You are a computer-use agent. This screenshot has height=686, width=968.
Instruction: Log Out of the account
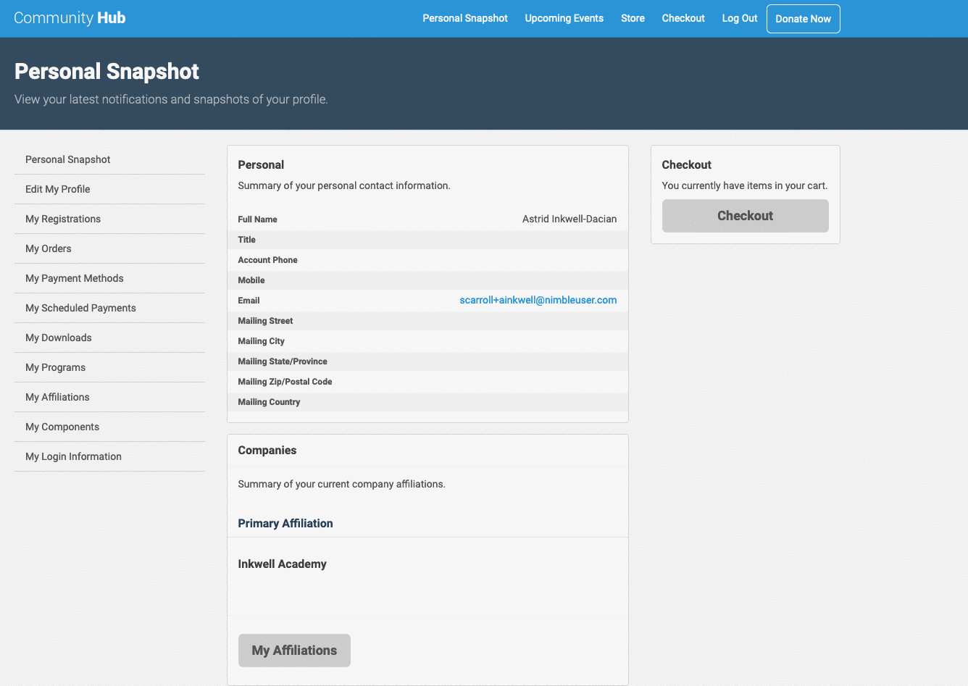tap(739, 18)
